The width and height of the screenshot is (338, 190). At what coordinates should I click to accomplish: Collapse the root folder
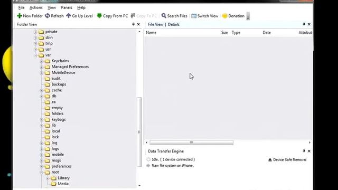click(x=41, y=173)
